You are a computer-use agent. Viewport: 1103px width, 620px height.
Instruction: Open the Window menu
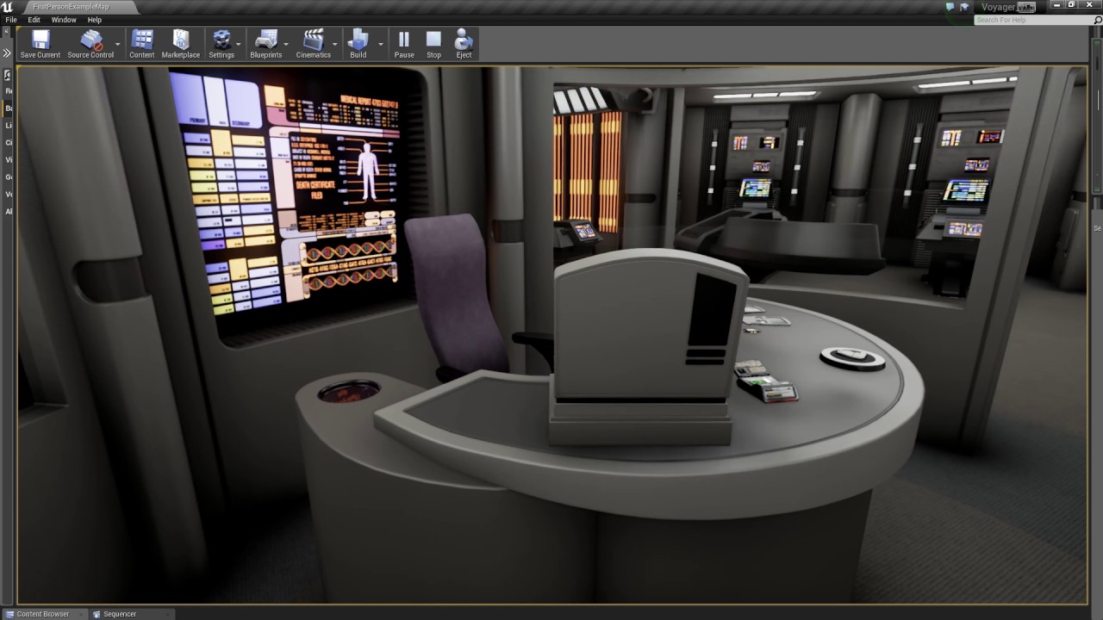point(64,20)
